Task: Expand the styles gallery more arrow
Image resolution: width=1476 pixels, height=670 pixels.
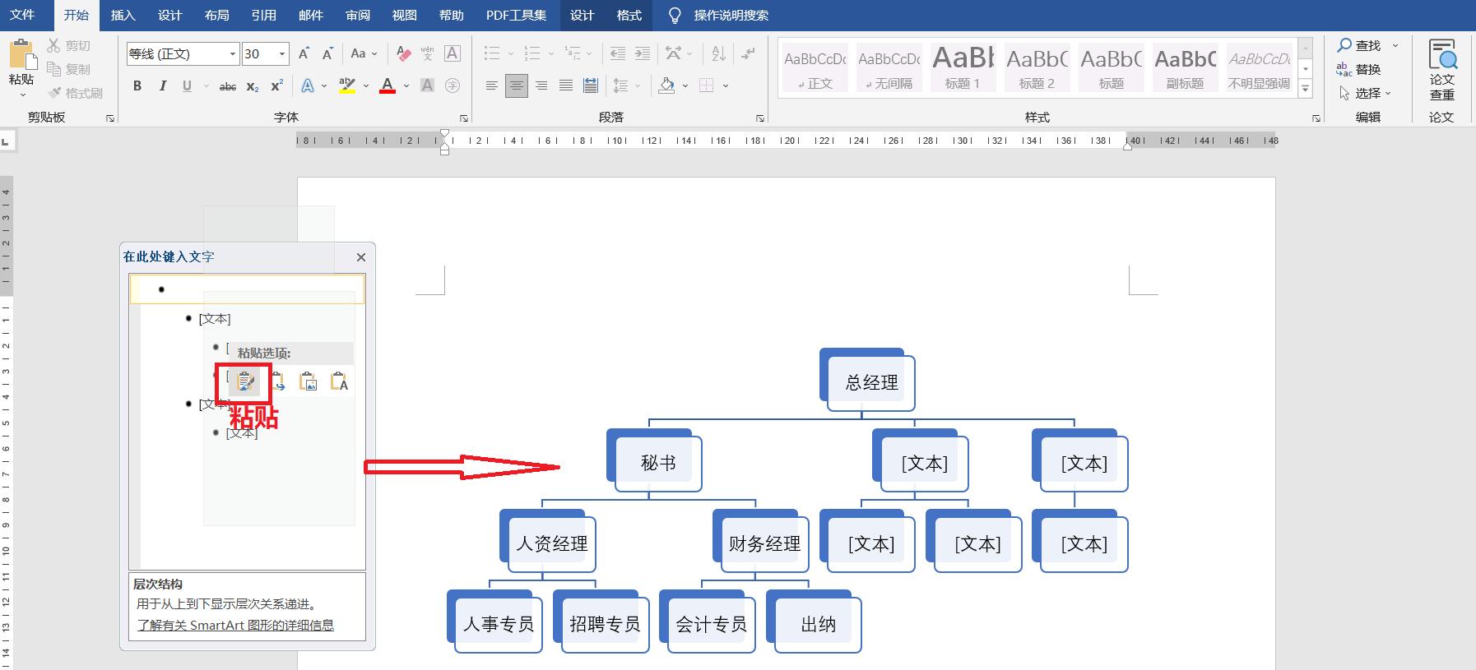Action: tap(1306, 87)
